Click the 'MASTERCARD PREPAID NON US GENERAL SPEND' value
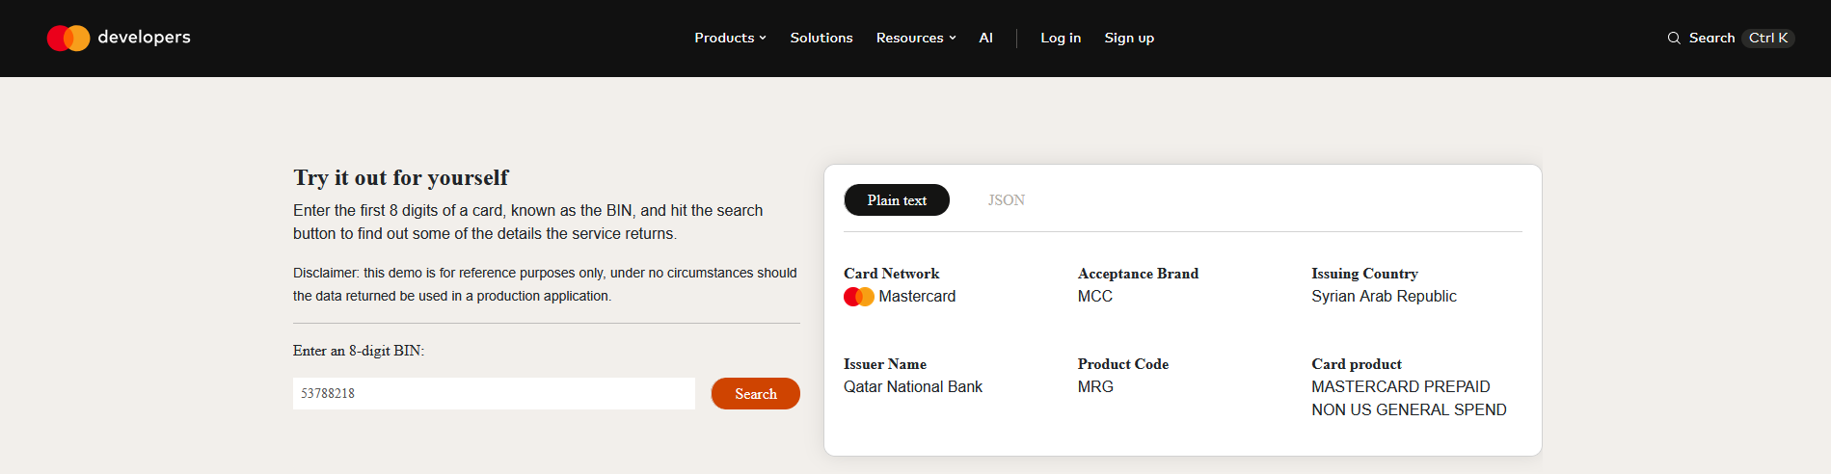1831x474 pixels. click(1409, 398)
